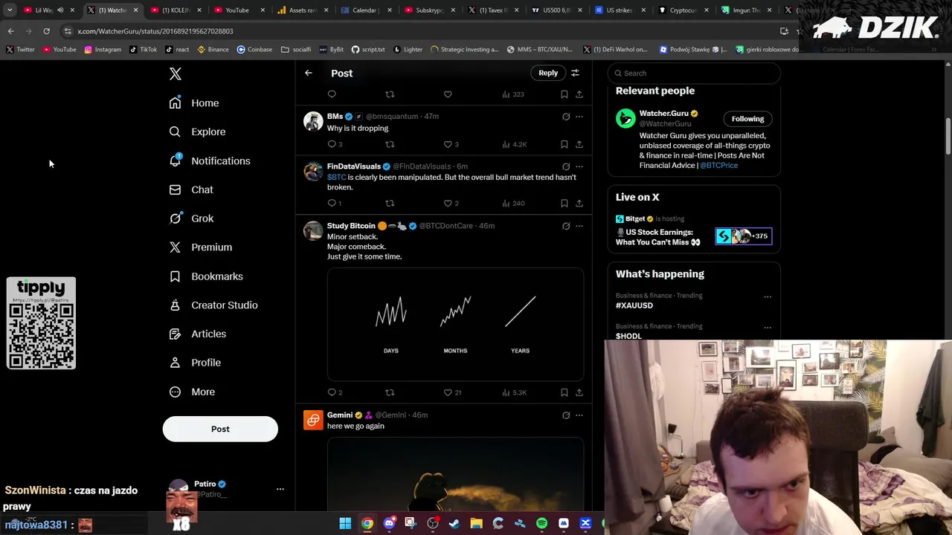Viewport: 952px width, 535px height.
Task: Open Articles in the sidebar
Action: [x=198, y=334]
